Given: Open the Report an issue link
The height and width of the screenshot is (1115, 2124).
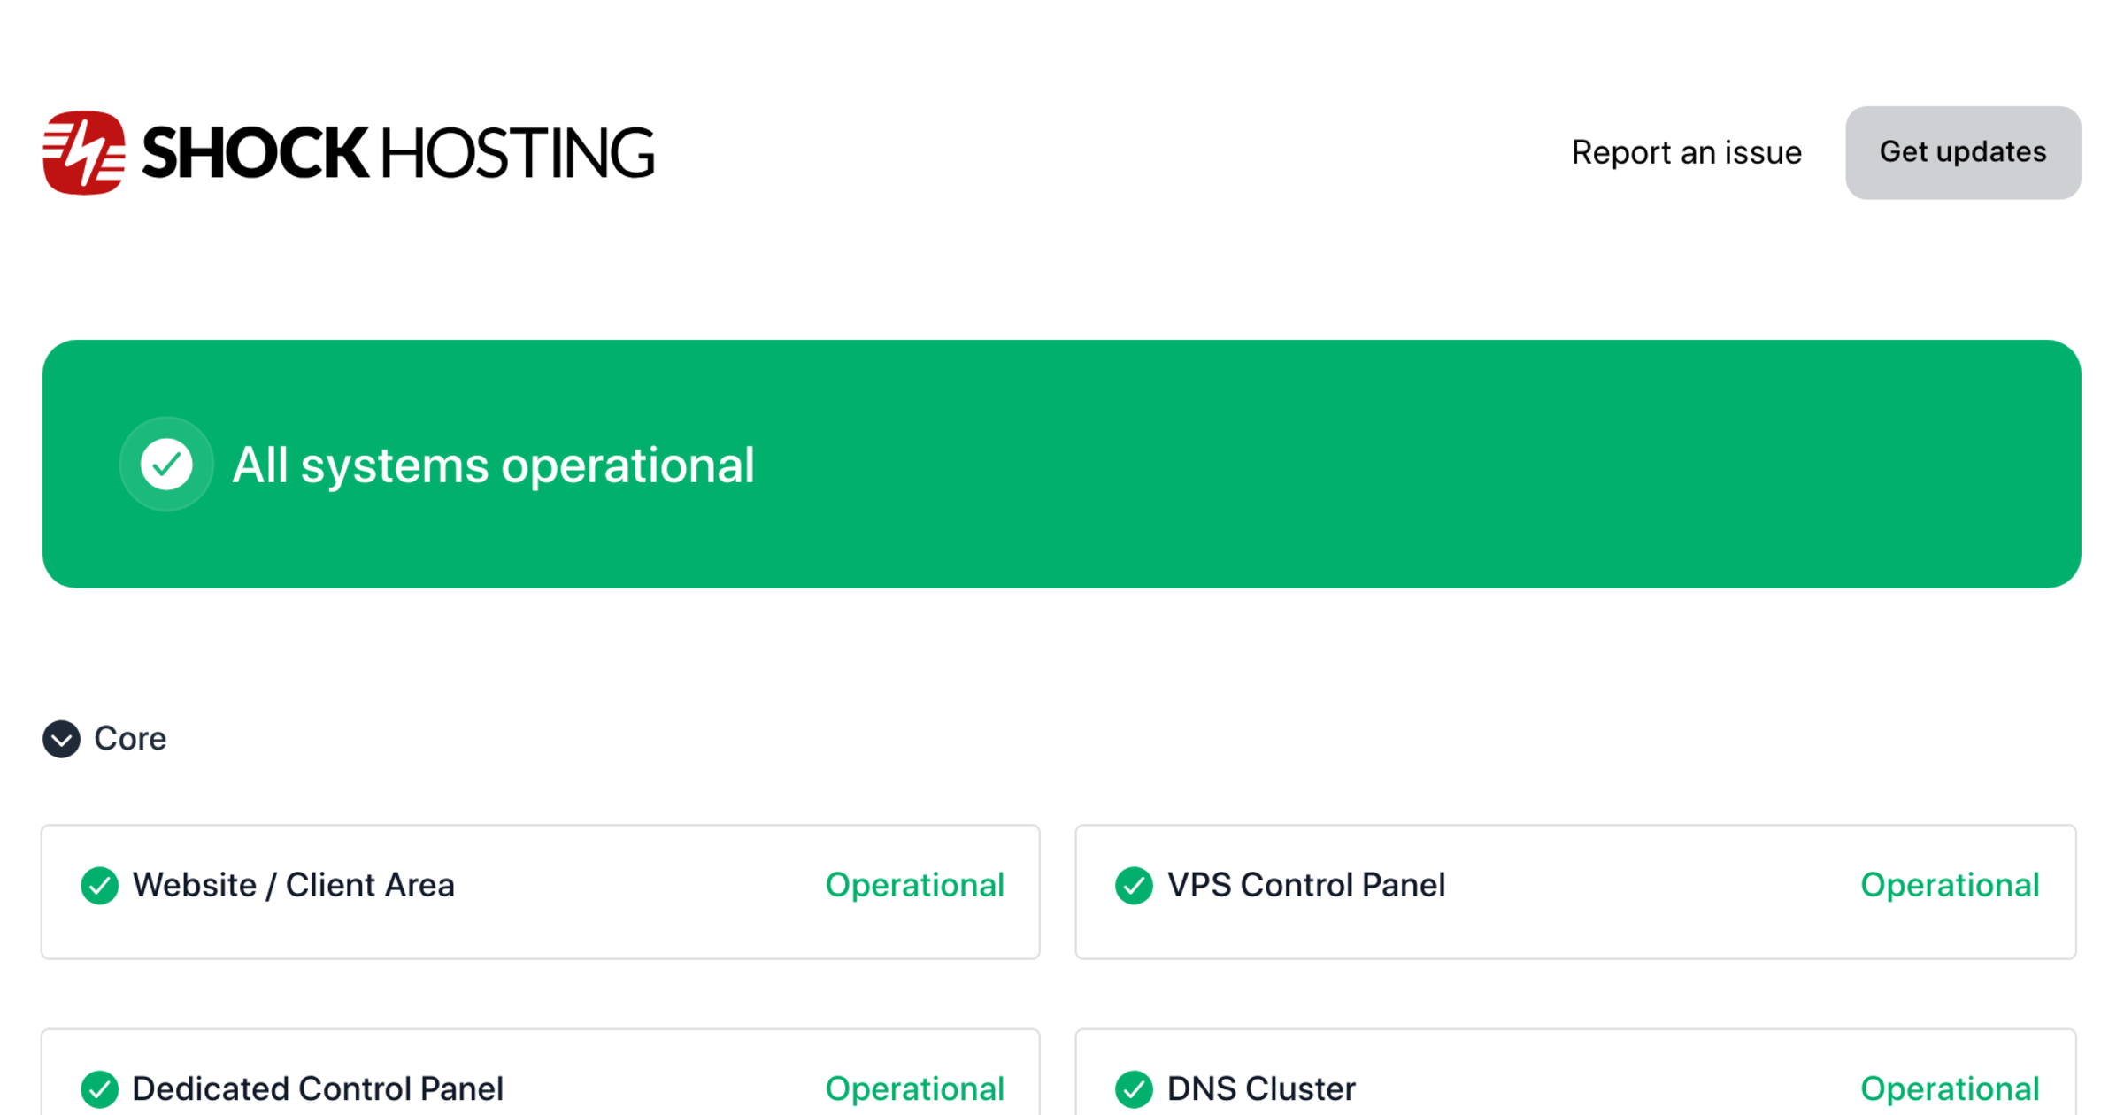Looking at the screenshot, I should 1686,153.
